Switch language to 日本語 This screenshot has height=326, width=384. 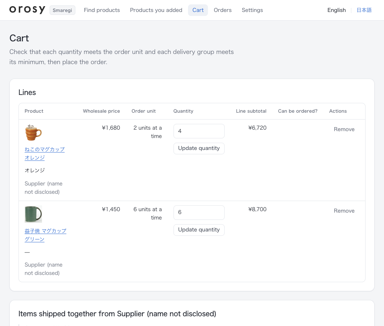coord(364,10)
